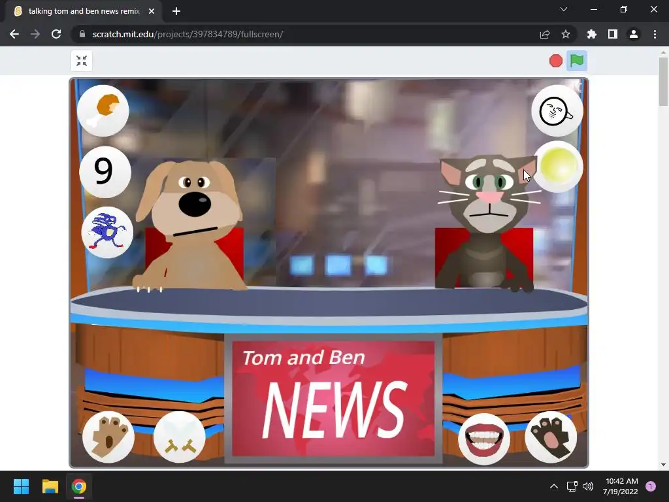Click the green flag to start project

(576, 61)
